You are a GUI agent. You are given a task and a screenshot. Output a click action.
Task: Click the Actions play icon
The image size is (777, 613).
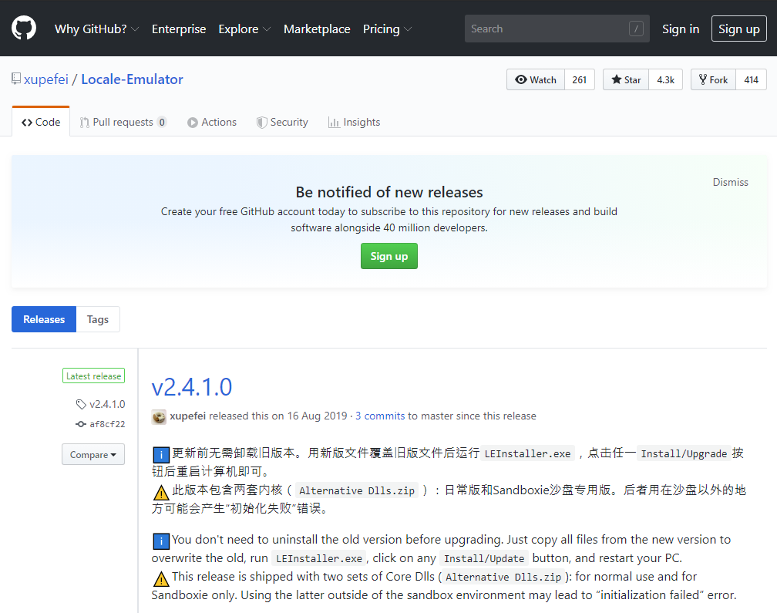[x=192, y=123]
